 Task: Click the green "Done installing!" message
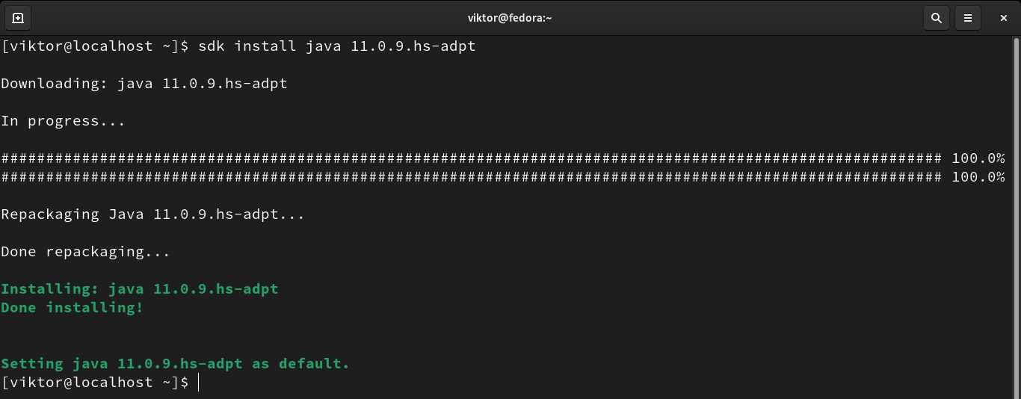72,308
